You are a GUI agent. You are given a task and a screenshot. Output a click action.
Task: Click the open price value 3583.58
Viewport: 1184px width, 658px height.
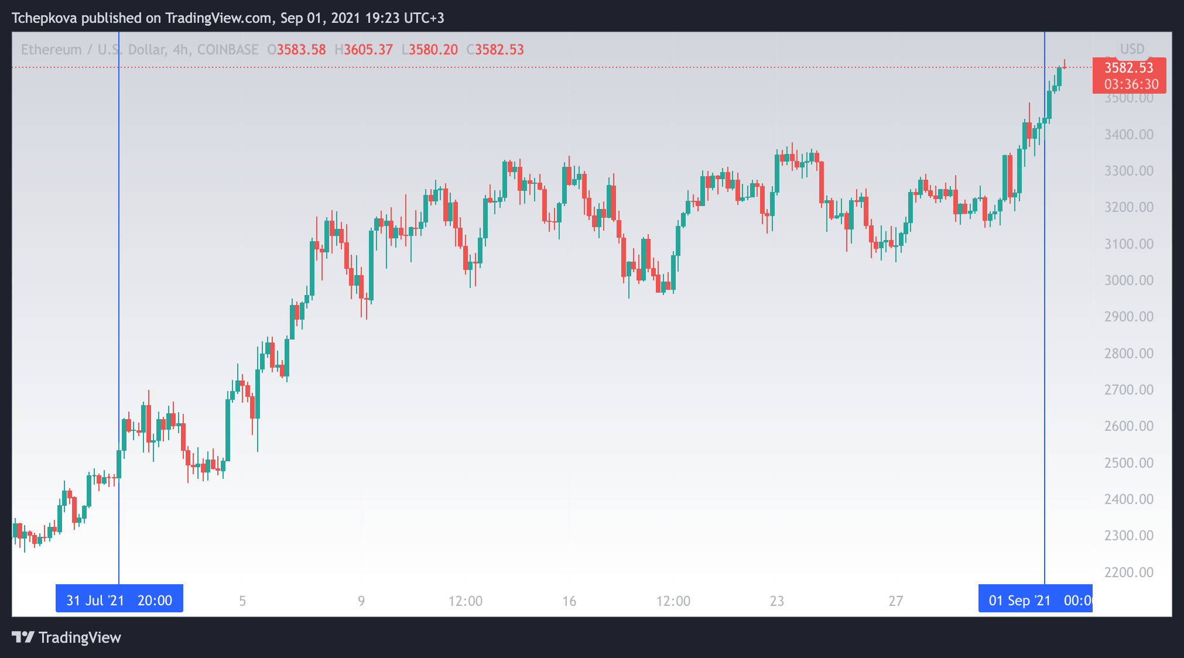pyautogui.click(x=301, y=50)
